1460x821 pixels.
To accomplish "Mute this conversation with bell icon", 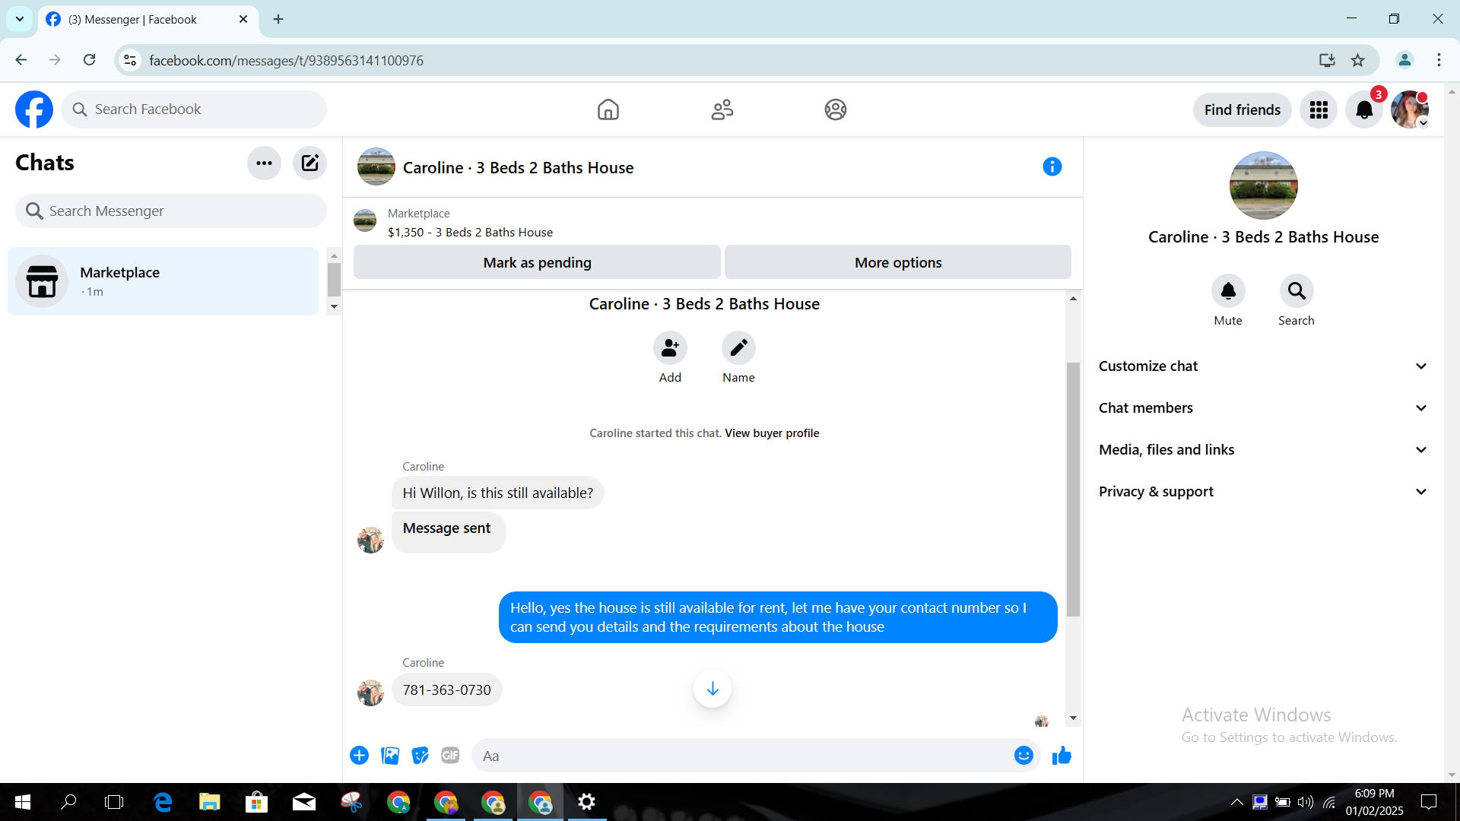I will tap(1228, 291).
